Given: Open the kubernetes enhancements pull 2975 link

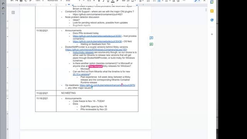Looking at the screenshot, I should [x=107, y=85].
